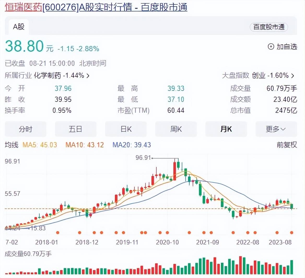Switch to the 周K chart tab
The height and width of the screenshot is (278, 305).
176,129
